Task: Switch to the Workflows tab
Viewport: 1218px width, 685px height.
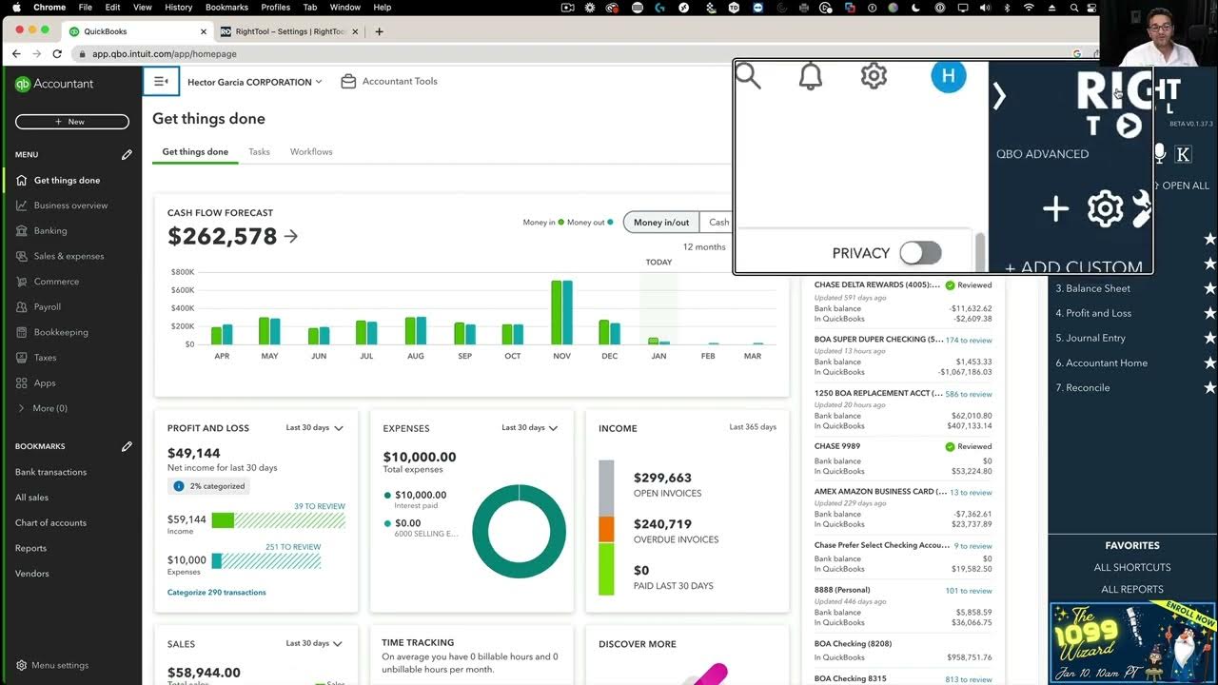Action: click(x=311, y=151)
